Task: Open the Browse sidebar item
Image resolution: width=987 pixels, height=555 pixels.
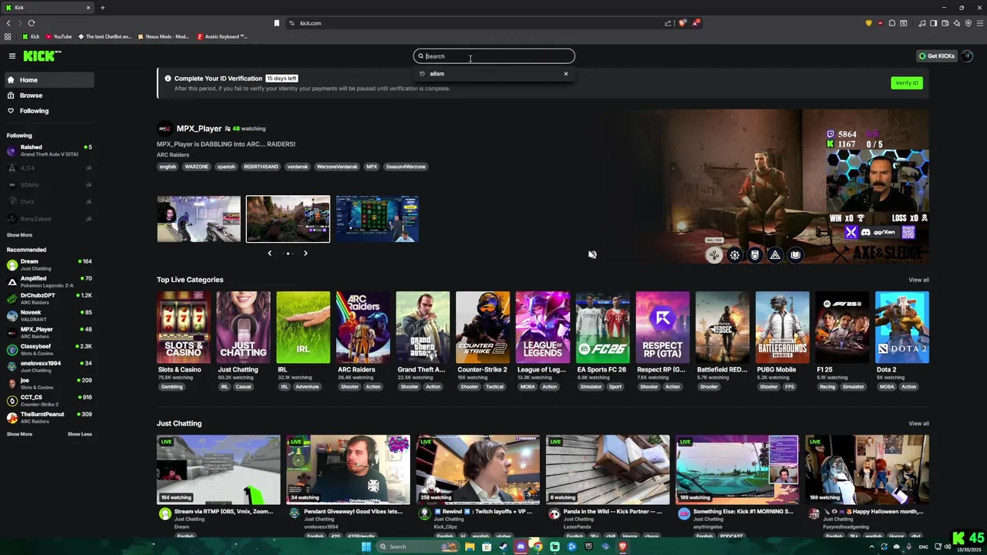Action: point(48,96)
